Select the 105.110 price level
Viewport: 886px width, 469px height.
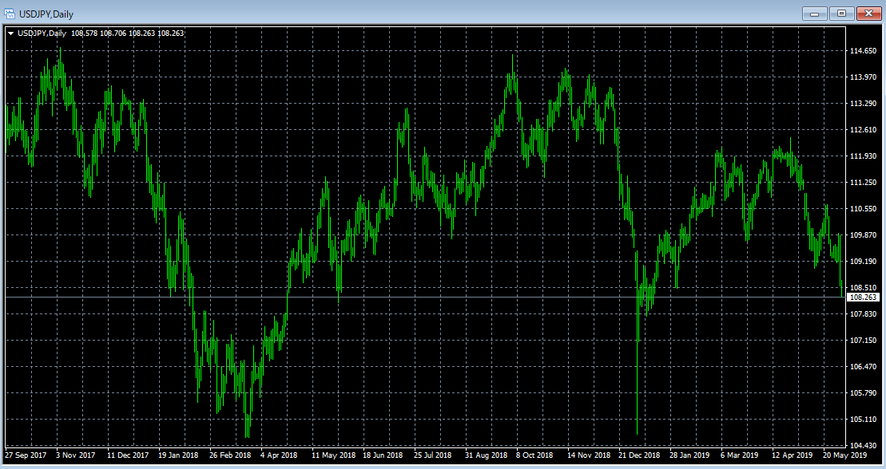pyautogui.click(x=863, y=420)
